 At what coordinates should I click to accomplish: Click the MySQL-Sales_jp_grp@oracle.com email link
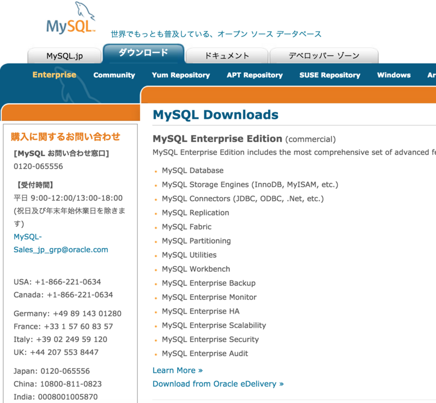click(x=60, y=243)
